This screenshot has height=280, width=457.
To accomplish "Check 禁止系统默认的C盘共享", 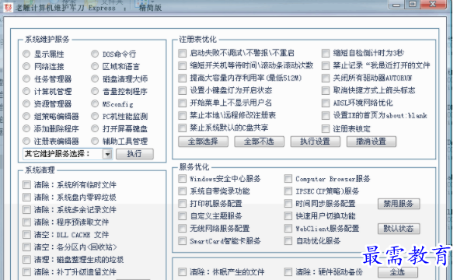I will coord(183,128).
